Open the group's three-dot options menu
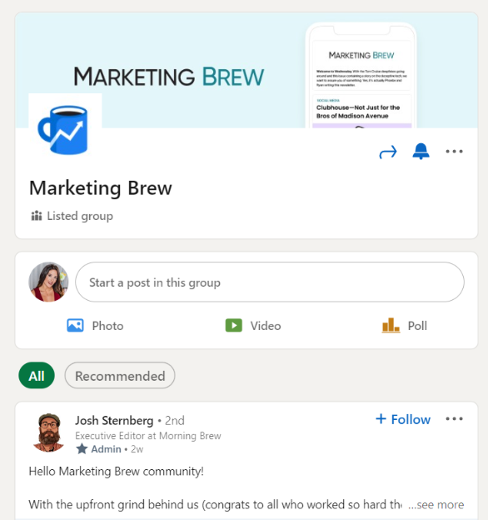 click(x=454, y=152)
